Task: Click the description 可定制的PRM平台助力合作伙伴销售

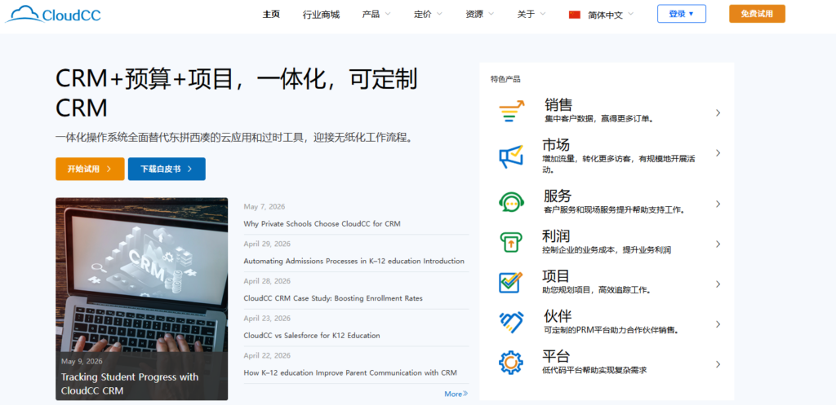Action: 611,330
